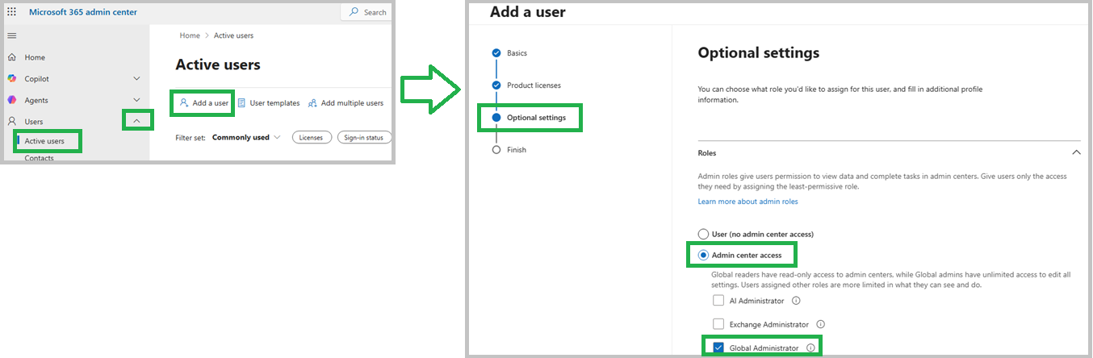Click the Add multiple users people icon
Viewport: 1093px width, 358px height.
[x=312, y=103]
